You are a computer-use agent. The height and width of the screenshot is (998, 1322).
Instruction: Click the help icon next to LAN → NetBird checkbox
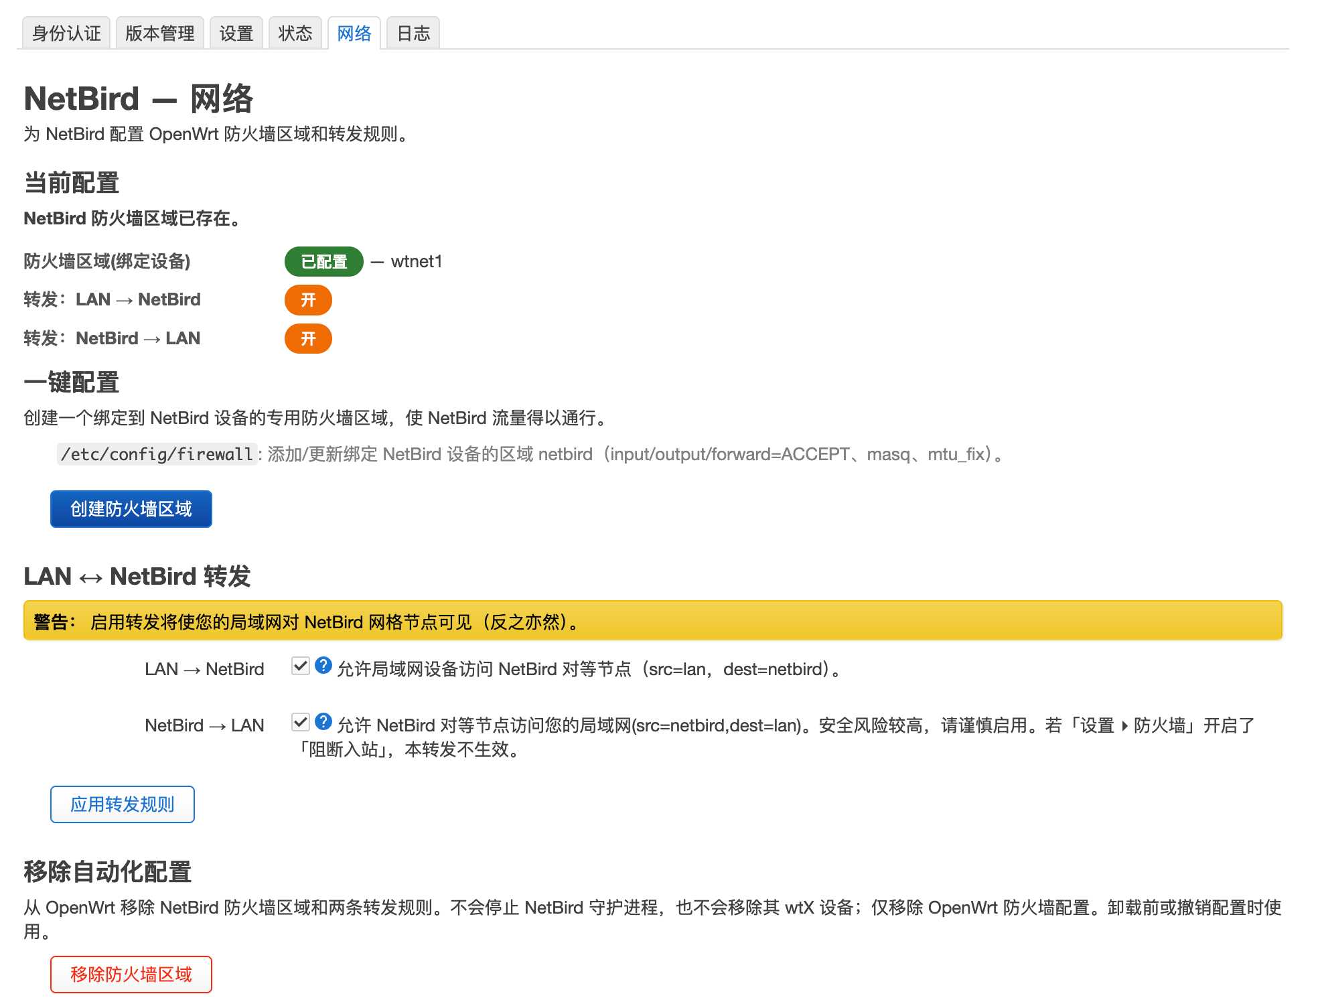point(323,666)
